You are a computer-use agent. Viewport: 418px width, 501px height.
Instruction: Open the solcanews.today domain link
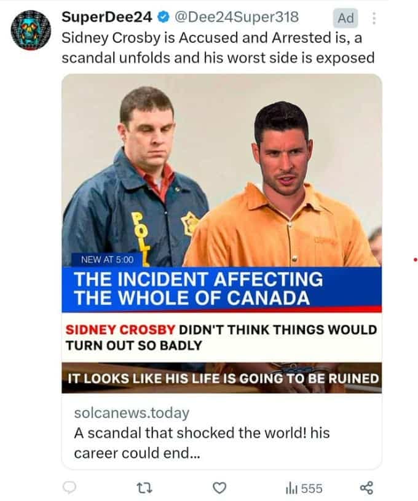pos(132,413)
